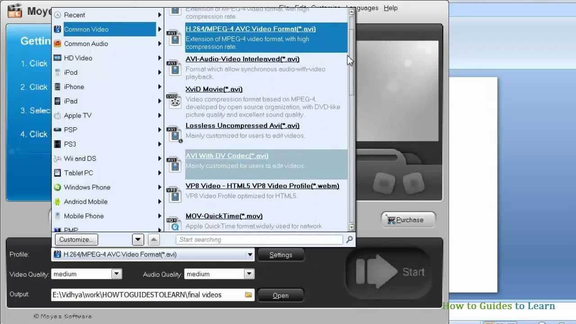
Task: Click the VP8 Video webm format icon
Action: tap(174, 195)
